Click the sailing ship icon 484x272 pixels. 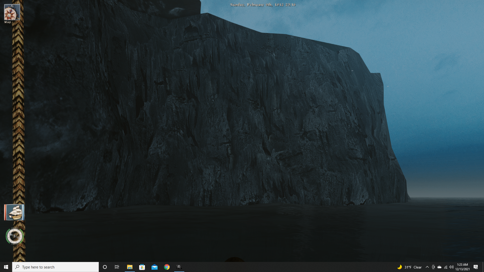click(14, 212)
